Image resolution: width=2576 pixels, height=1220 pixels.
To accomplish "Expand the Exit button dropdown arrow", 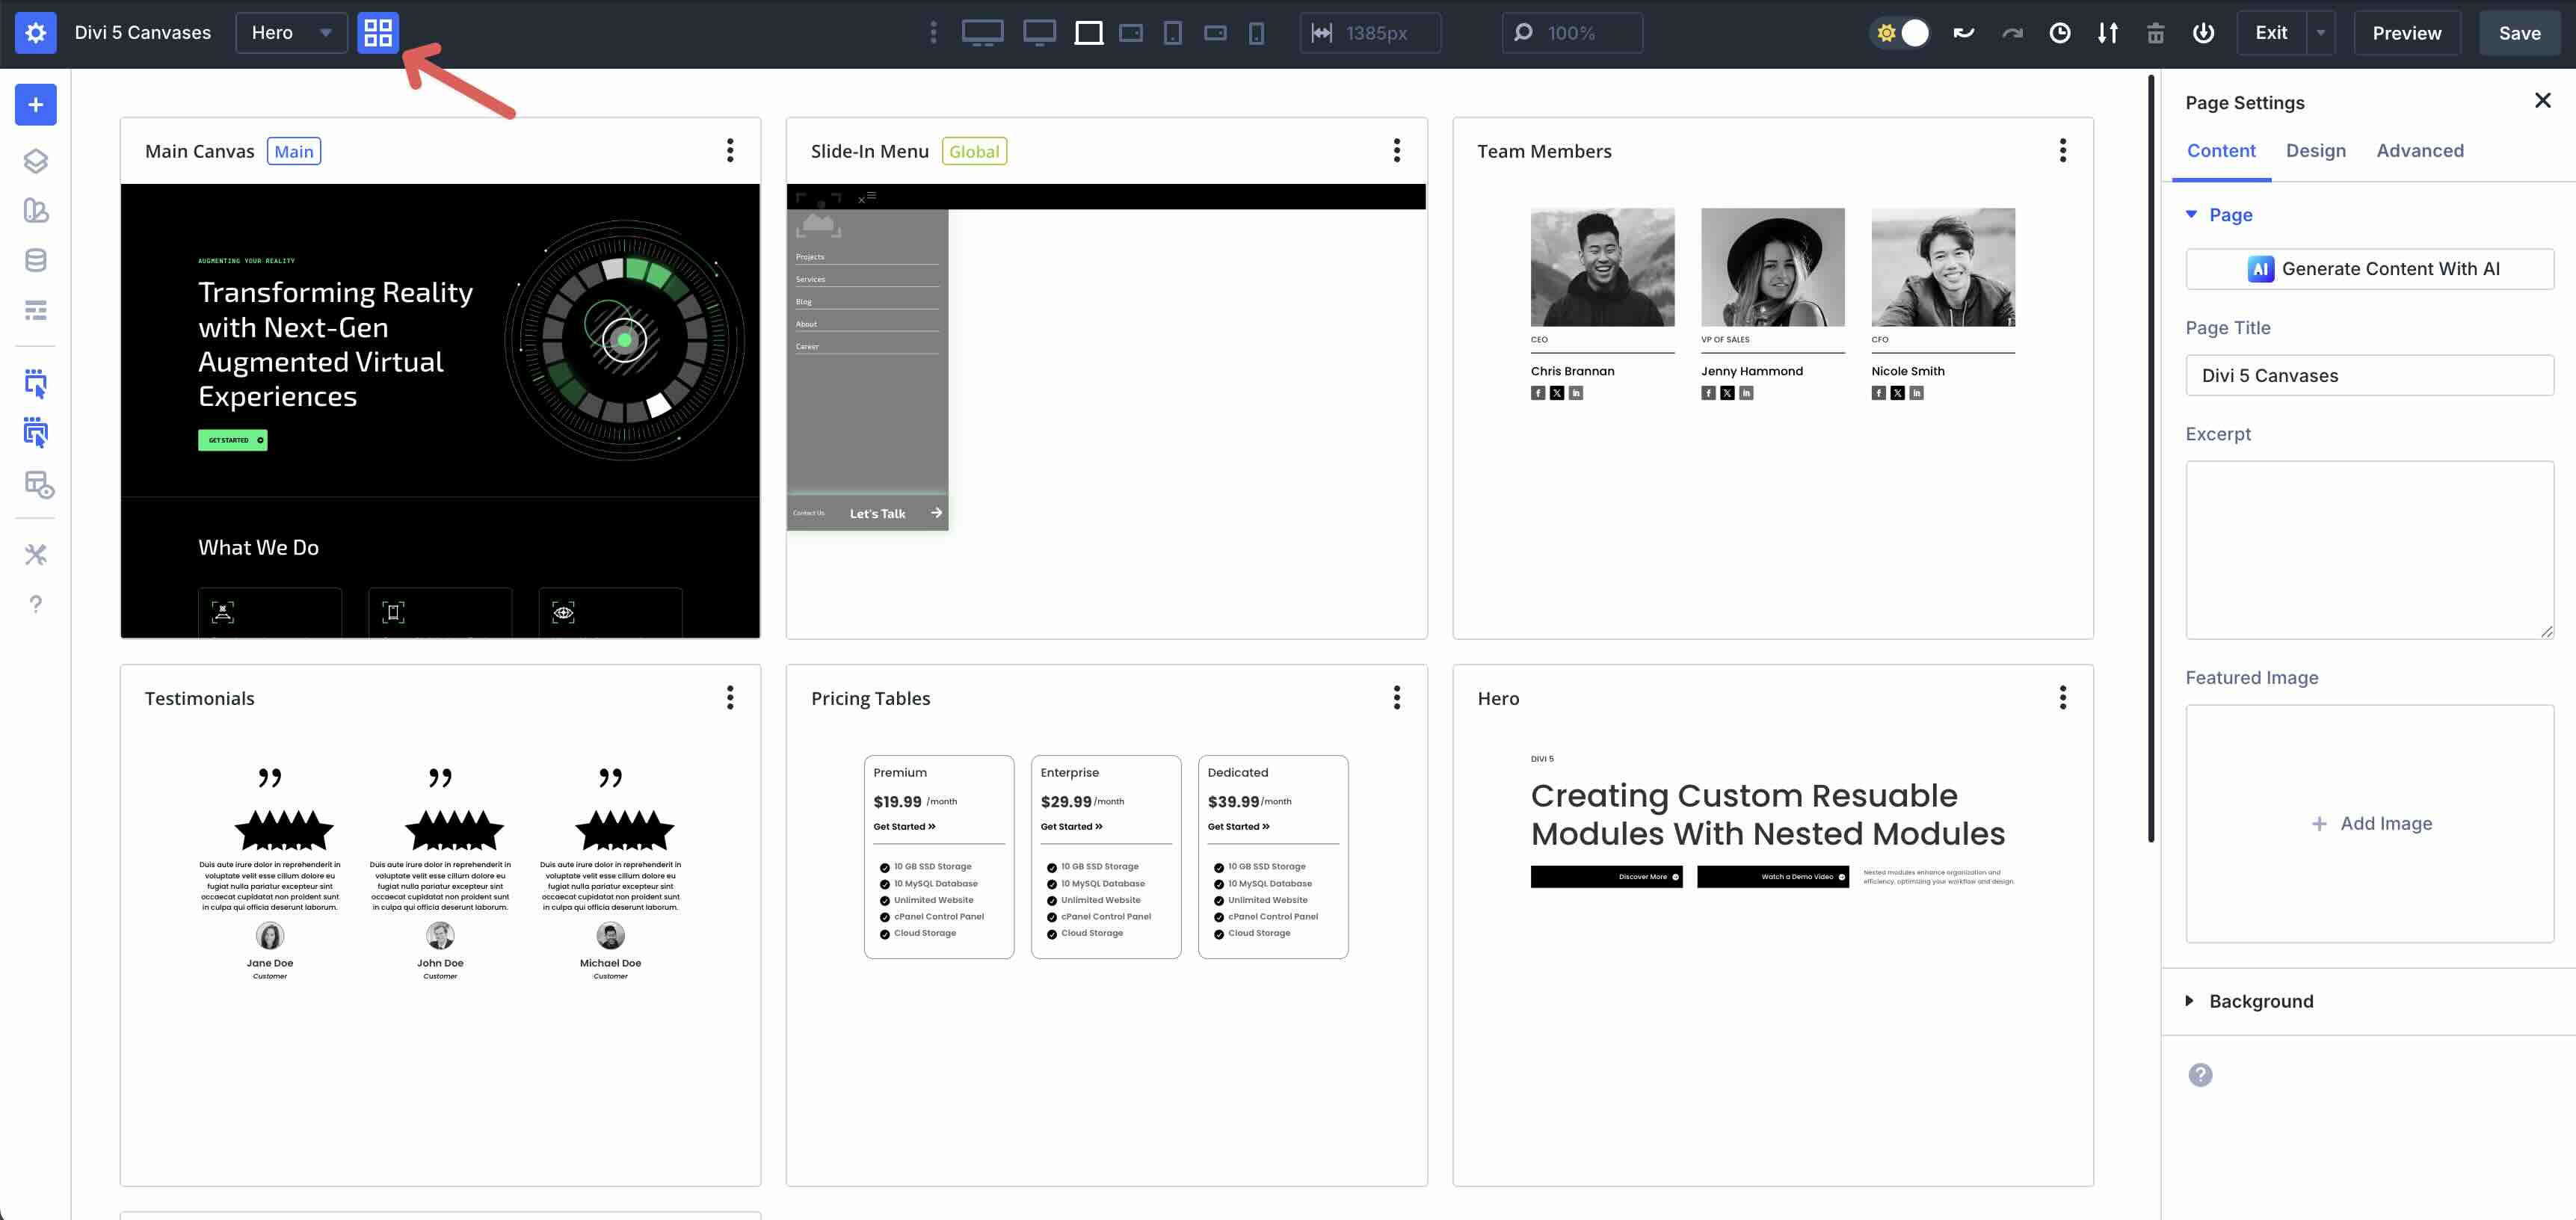I will click(2319, 32).
